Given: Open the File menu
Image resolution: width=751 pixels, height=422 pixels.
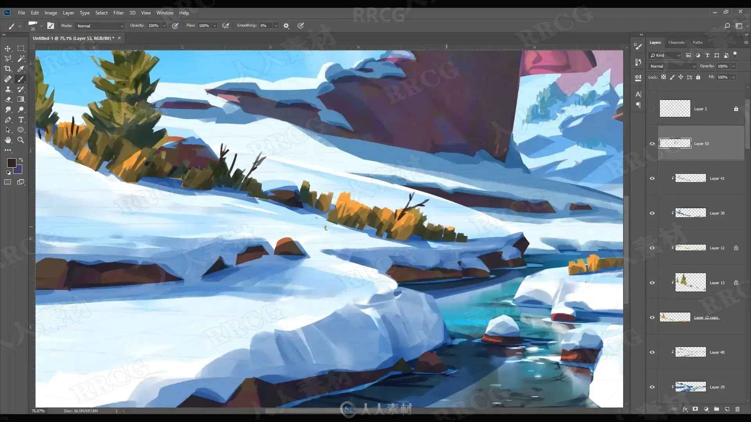Looking at the screenshot, I should point(22,13).
